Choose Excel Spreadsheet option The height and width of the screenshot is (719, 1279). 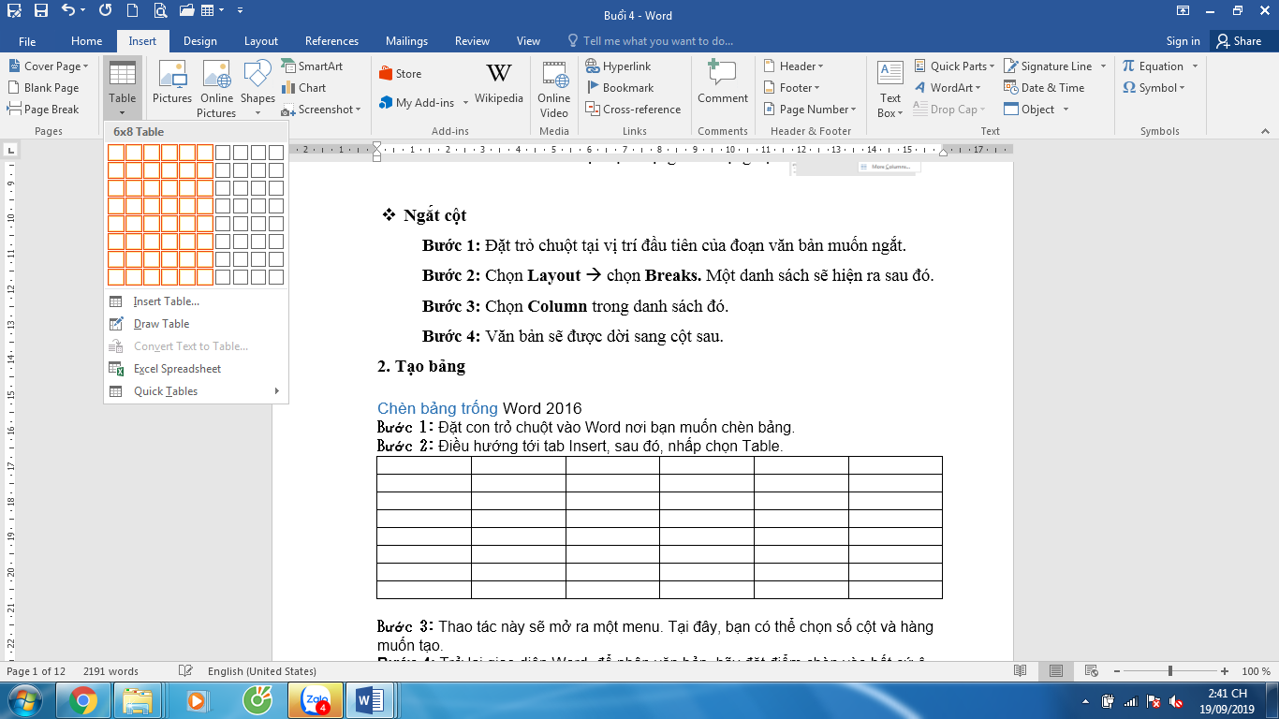196,369
